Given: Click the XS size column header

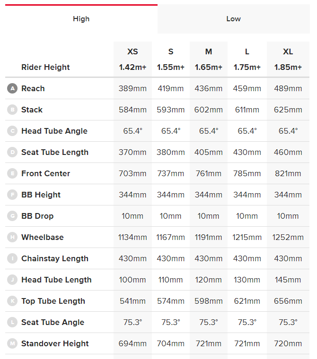Looking at the screenshot, I should pos(132,51).
